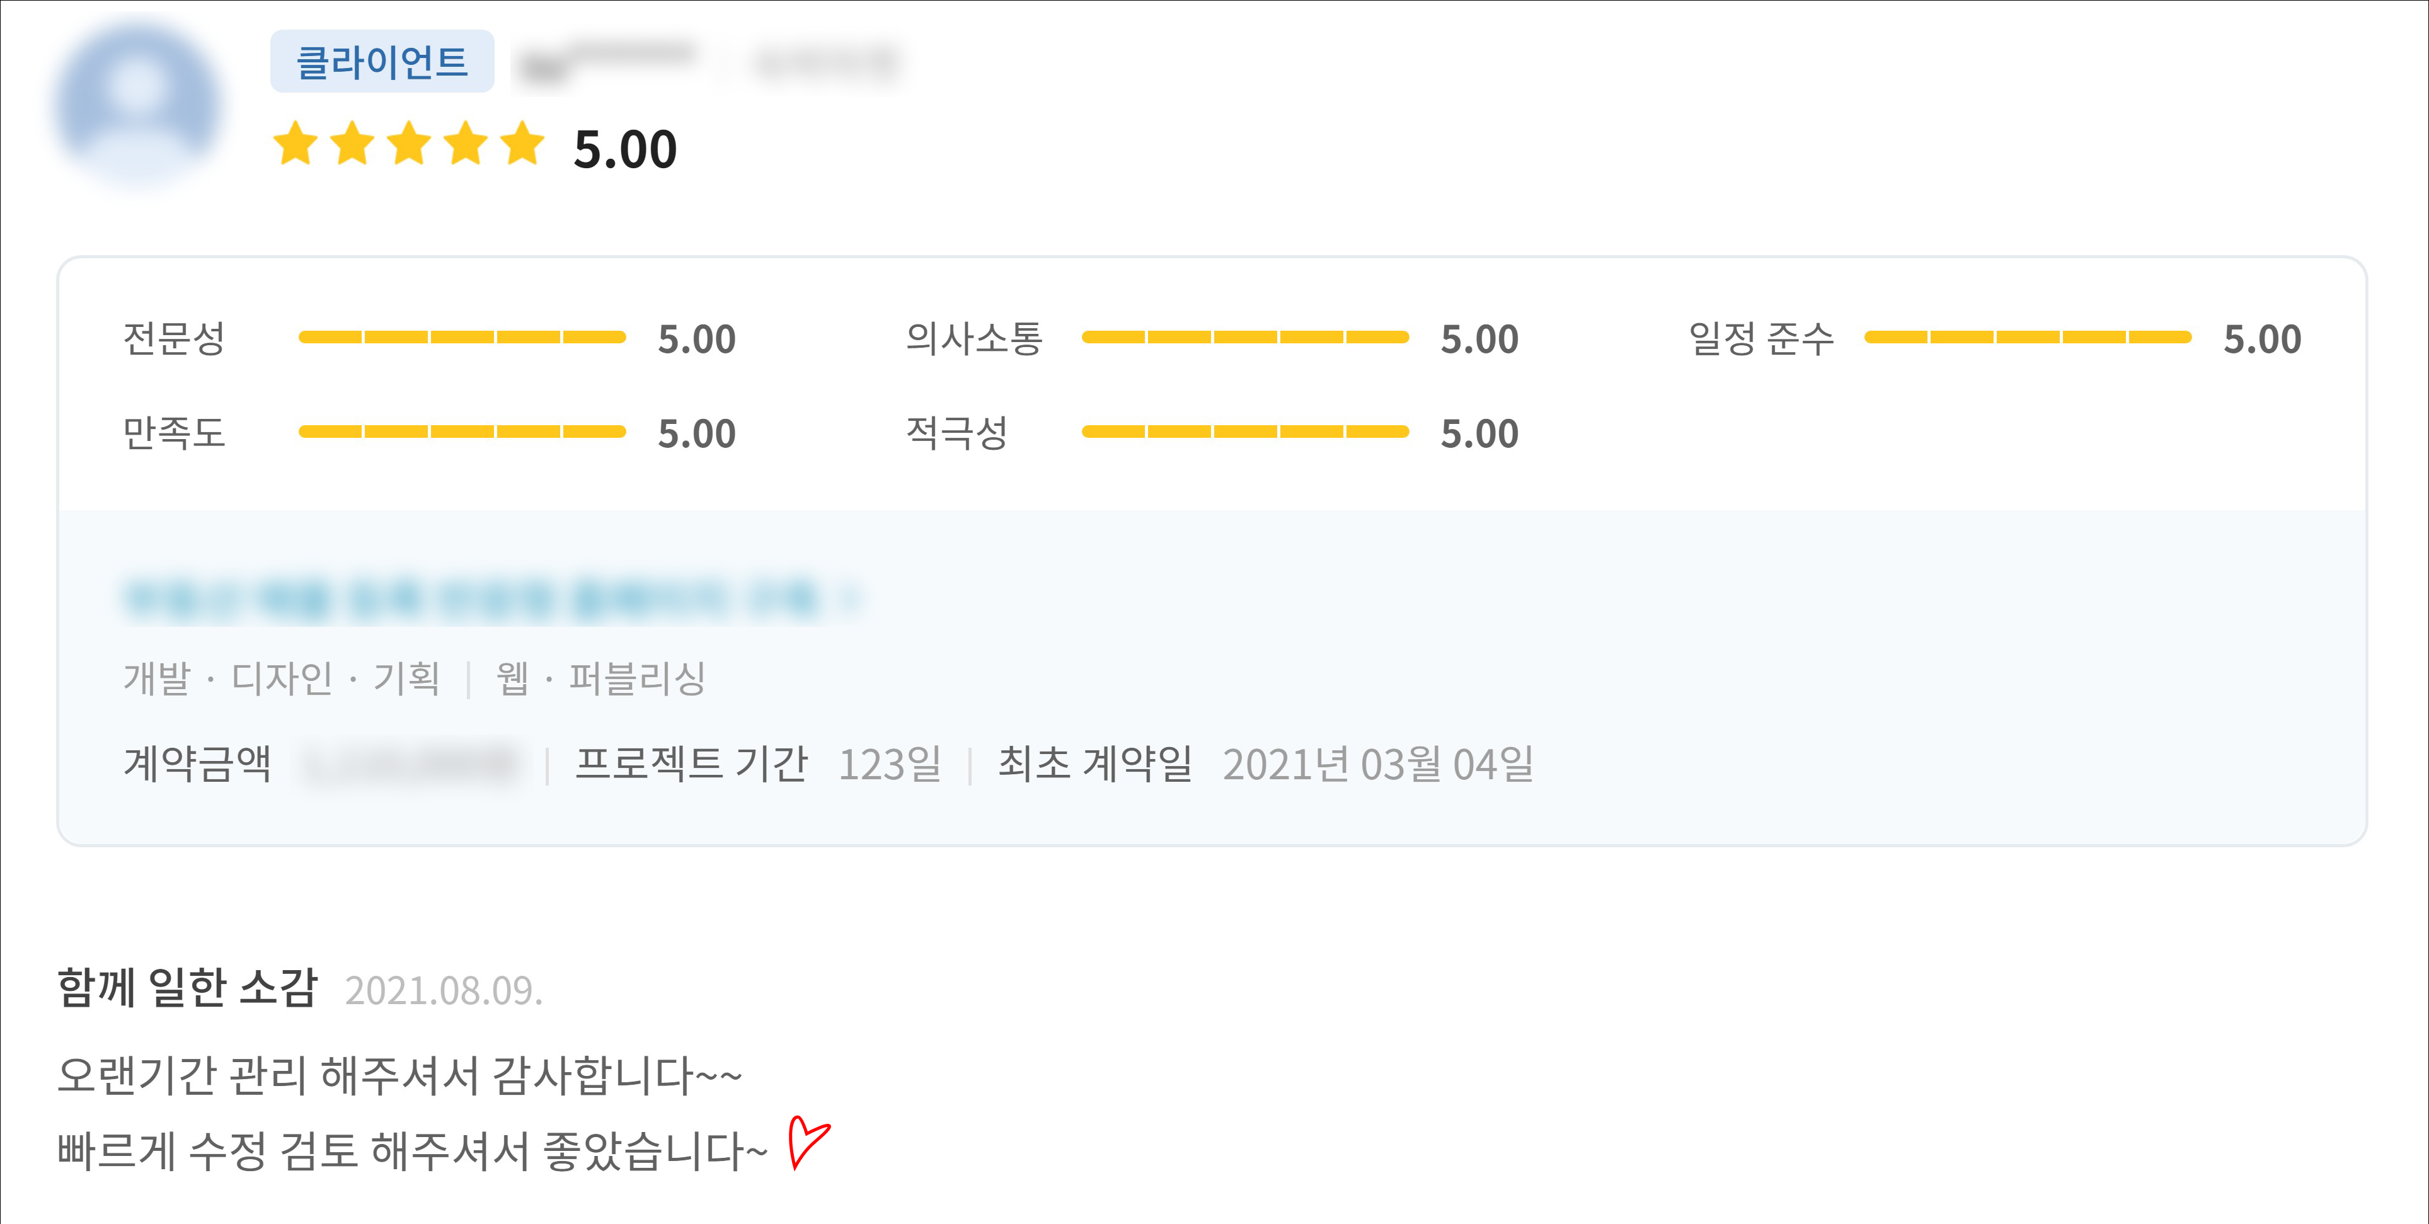Open the blurred project title link
Screen dimensions: 2429x1224
tap(471, 598)
